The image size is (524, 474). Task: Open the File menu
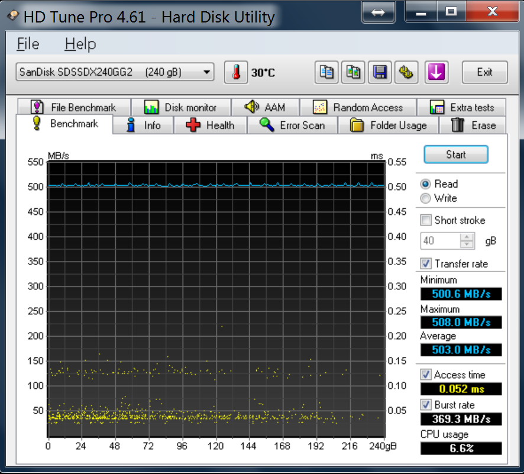(x=28, y=44)
